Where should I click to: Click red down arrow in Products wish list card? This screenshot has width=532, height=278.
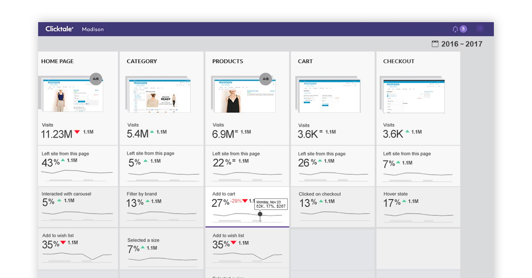233,243
